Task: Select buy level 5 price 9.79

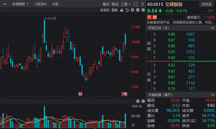Action: click(171, 89)
